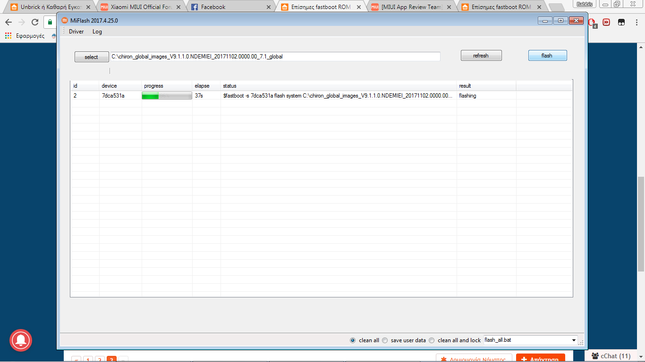
Task: Click the flashing progress bar for device 7dca531a
Action: tap(167, 96)
